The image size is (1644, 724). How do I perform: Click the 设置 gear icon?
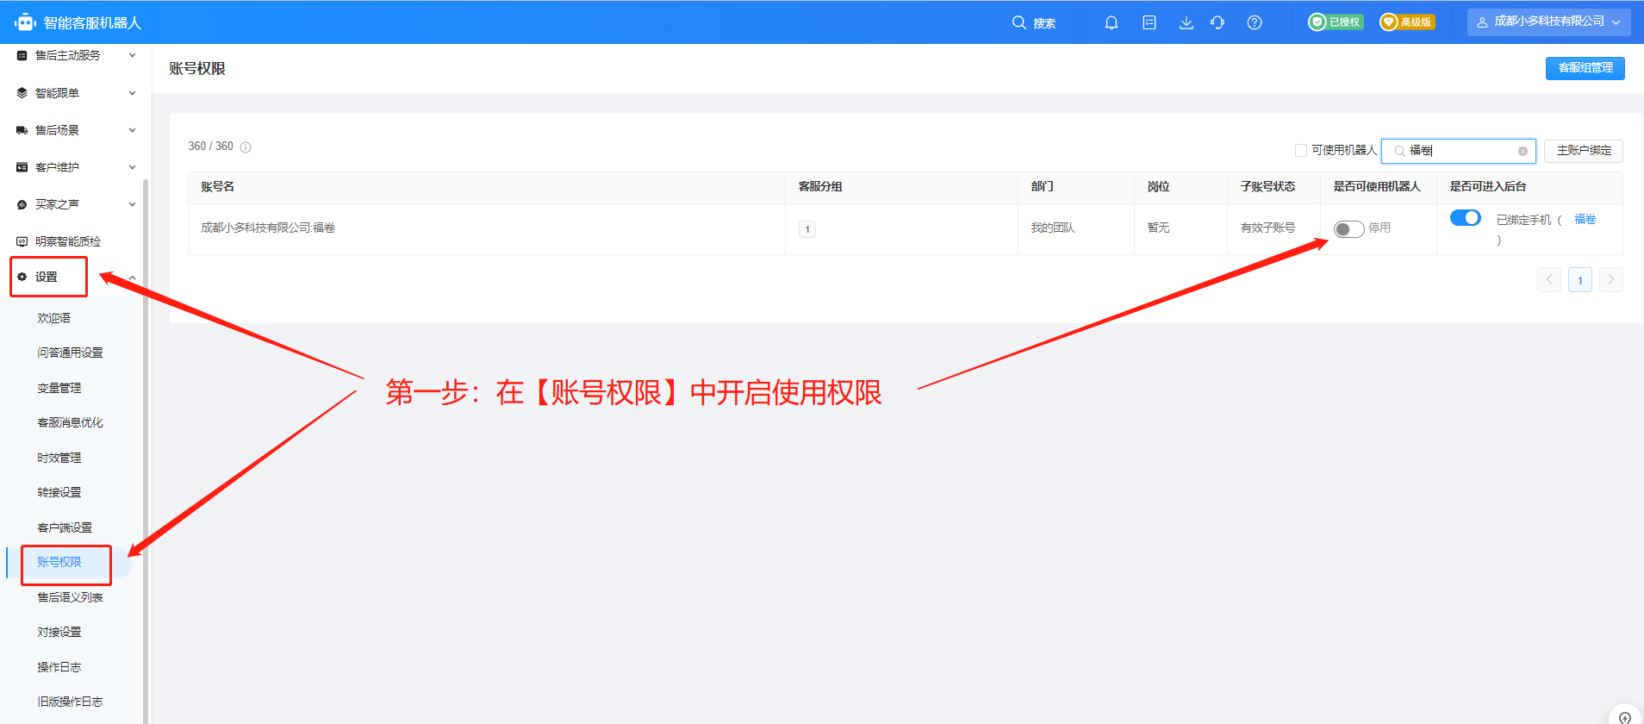click(x=22, y=277)
